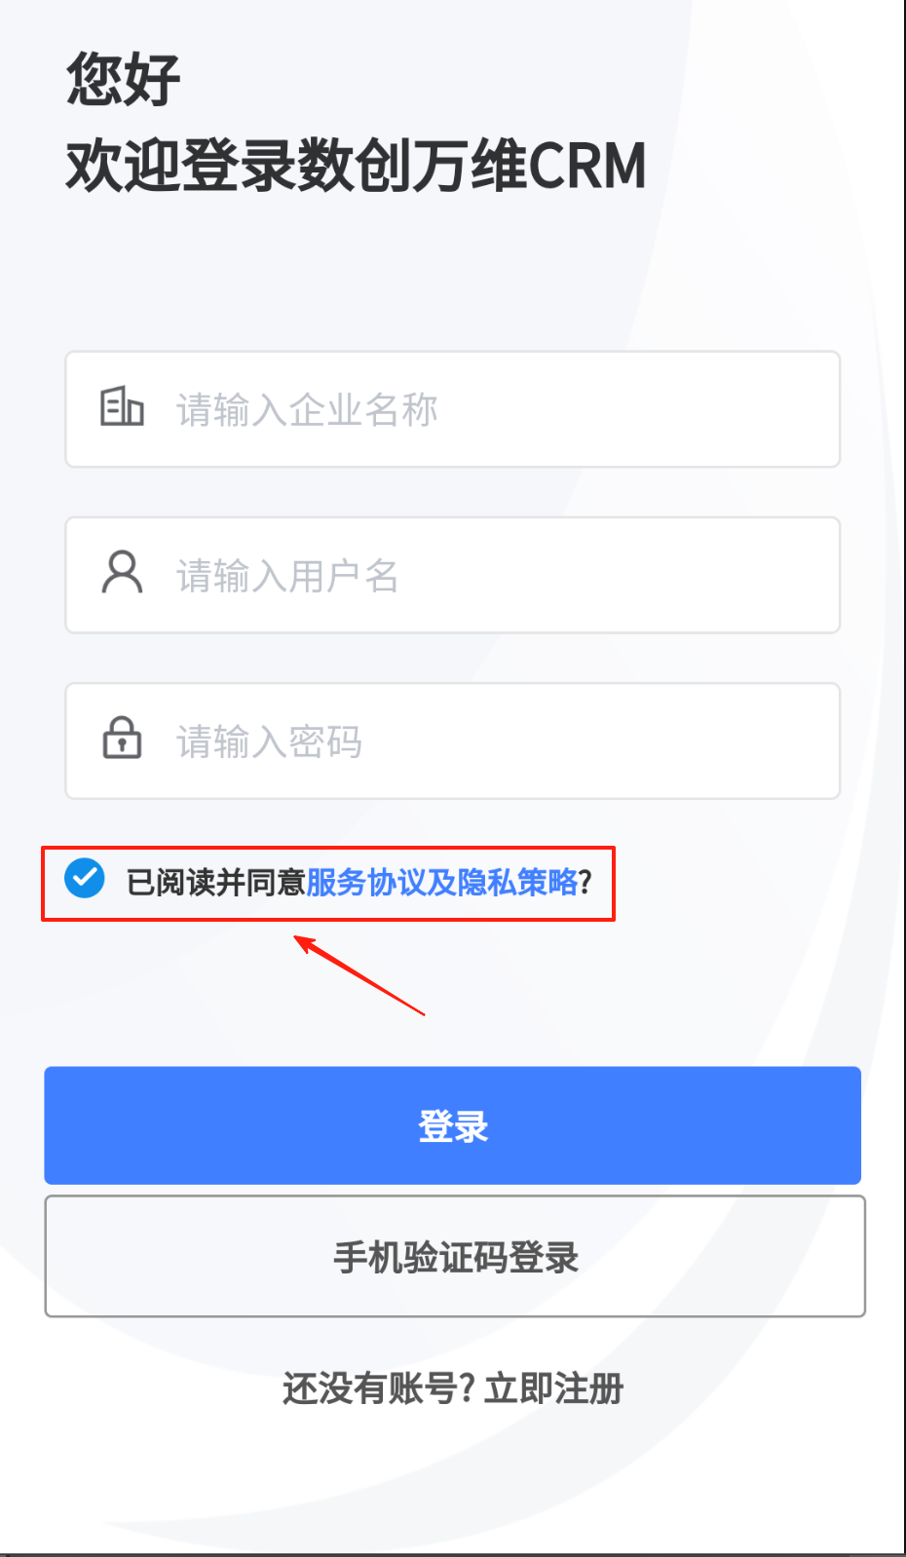
Task: Click the question mark after privacy link
Action: (x=585, y=883)
